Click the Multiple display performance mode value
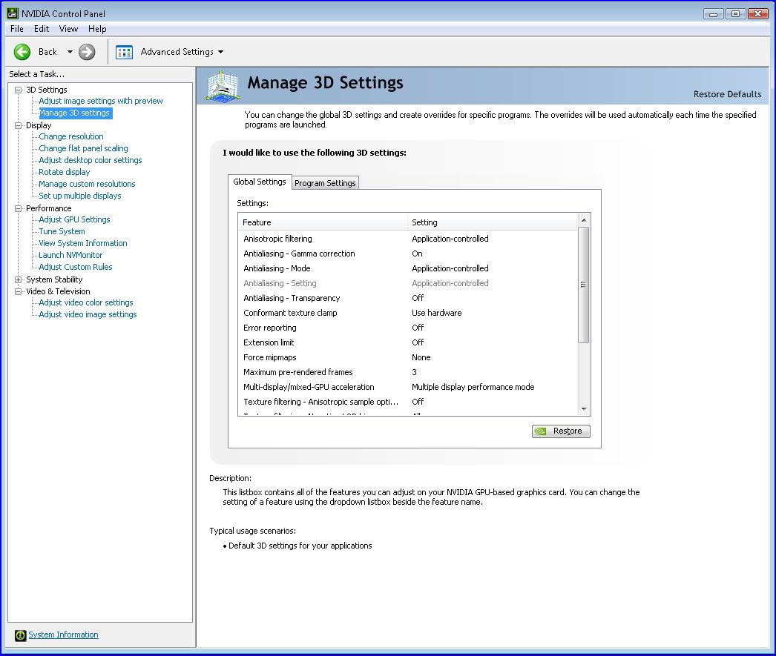Screen dimensions: 776x656 point(473,387)
